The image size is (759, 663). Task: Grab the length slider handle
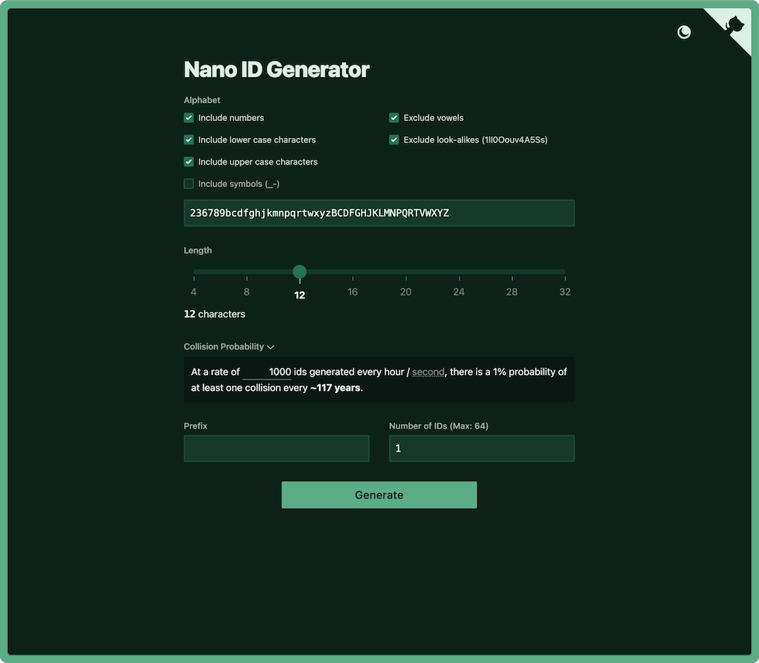tap(299, 272)
